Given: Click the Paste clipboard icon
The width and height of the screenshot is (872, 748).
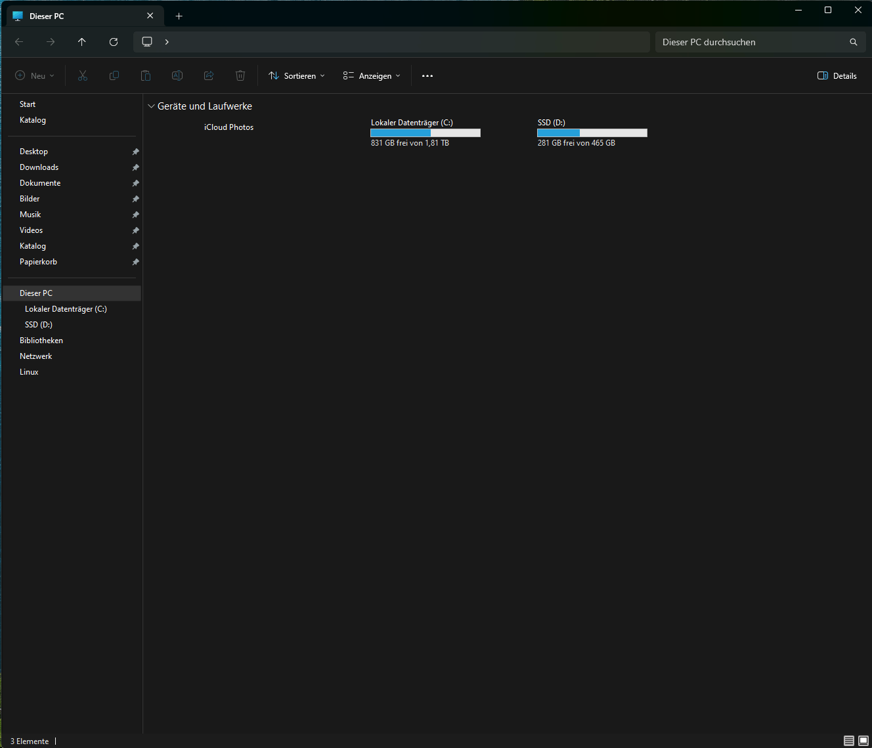Looking at the screenshot, I should [146, 76].
